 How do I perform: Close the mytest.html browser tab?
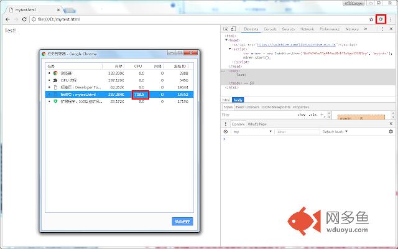pos(58,10)
